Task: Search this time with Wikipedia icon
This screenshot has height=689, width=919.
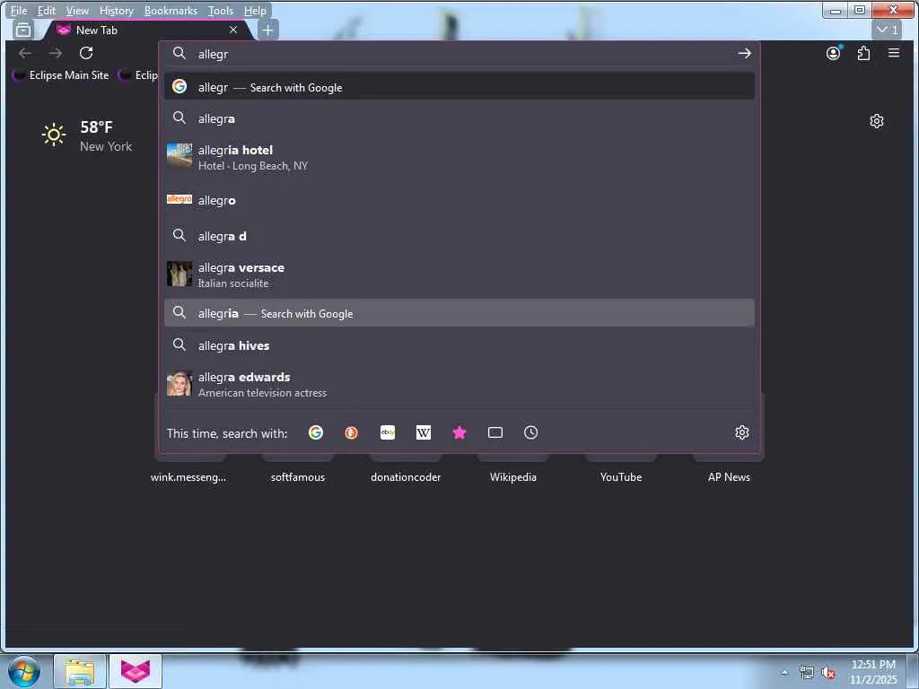Action: click(424, 433)
